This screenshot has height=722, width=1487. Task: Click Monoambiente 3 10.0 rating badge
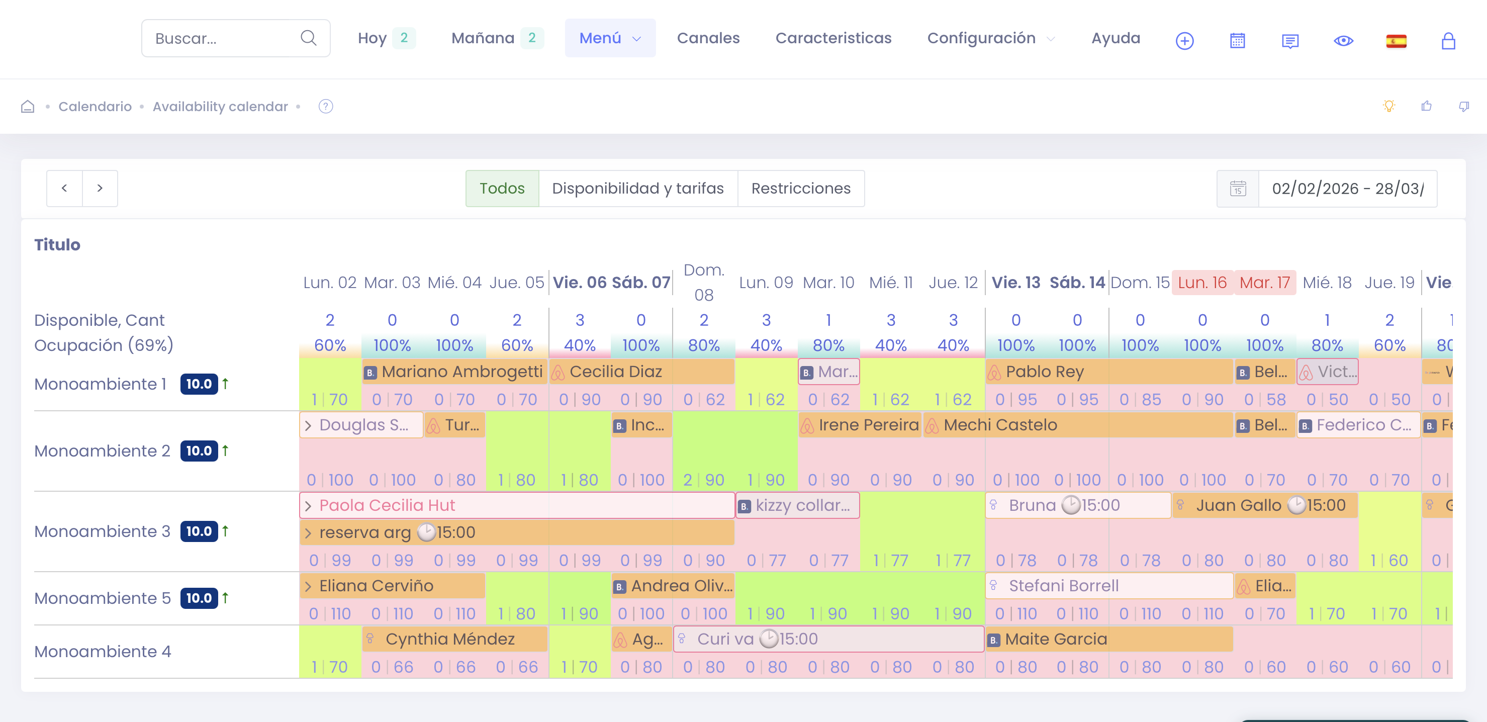point(199,531)
